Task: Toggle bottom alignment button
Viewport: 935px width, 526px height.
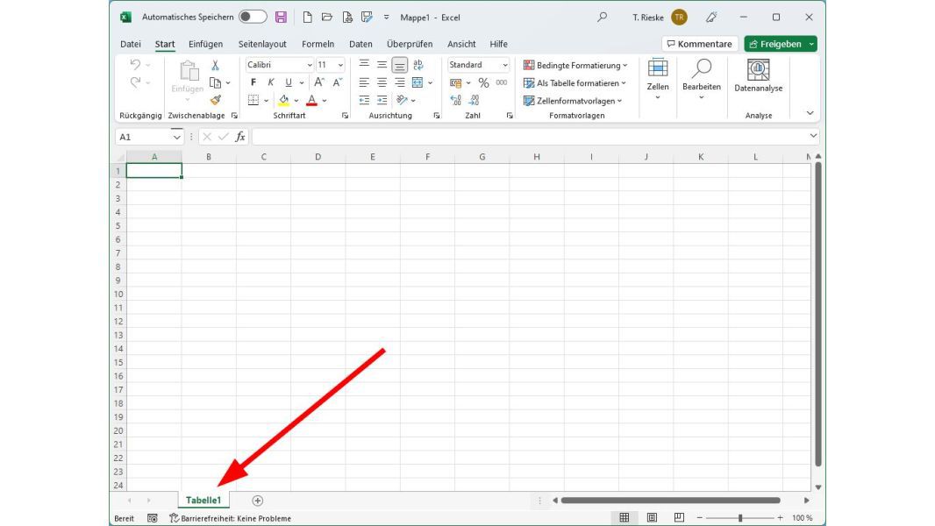Action: point(399,64)
